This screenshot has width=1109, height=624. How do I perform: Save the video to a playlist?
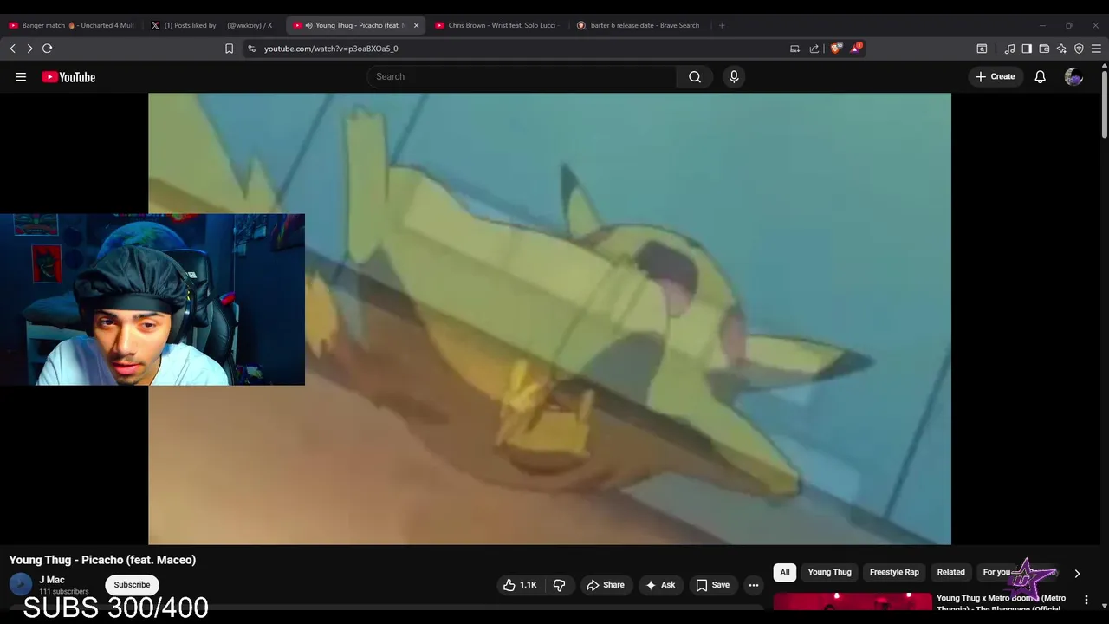[x=712, y=585]
